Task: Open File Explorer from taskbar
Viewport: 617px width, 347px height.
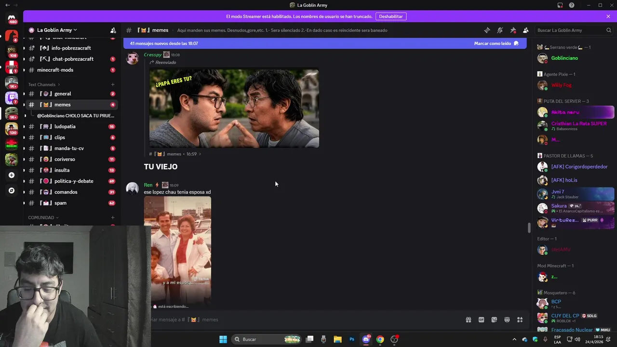Action: pos(338,339)
